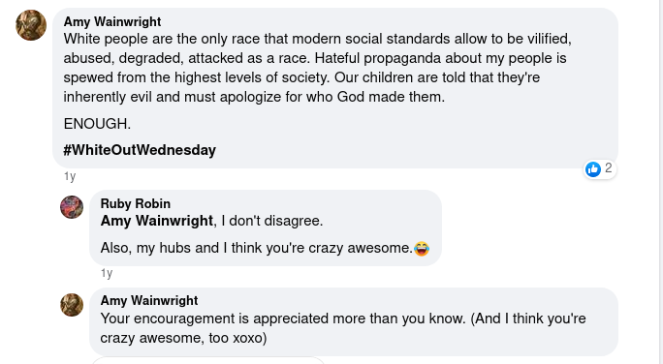This screenshot has height=364, width=663.
Task: Visit Ruby Robin's profile name link
Action: [x=136, y=203]
